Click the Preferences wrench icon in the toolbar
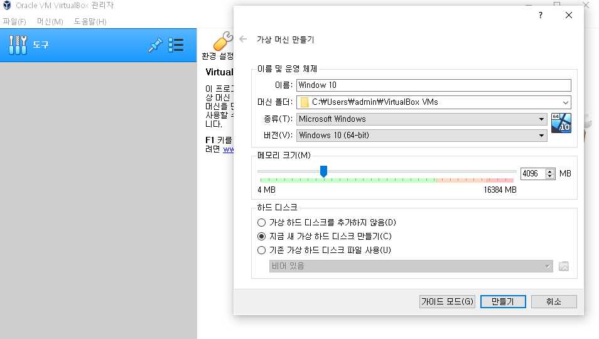599x339 pixels. [223, 41]
